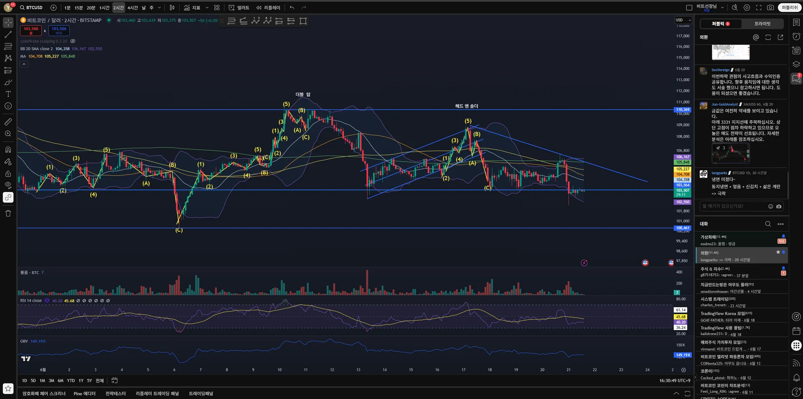Open the 전략테스터 tab
The width and height of the screenshot is (803, 399).
(x=115, y=394)
